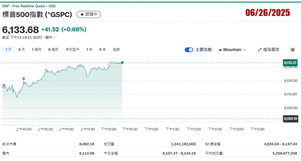Show the 全部 full history range
The image size is (301, 161).
click(x=116, y=49)
